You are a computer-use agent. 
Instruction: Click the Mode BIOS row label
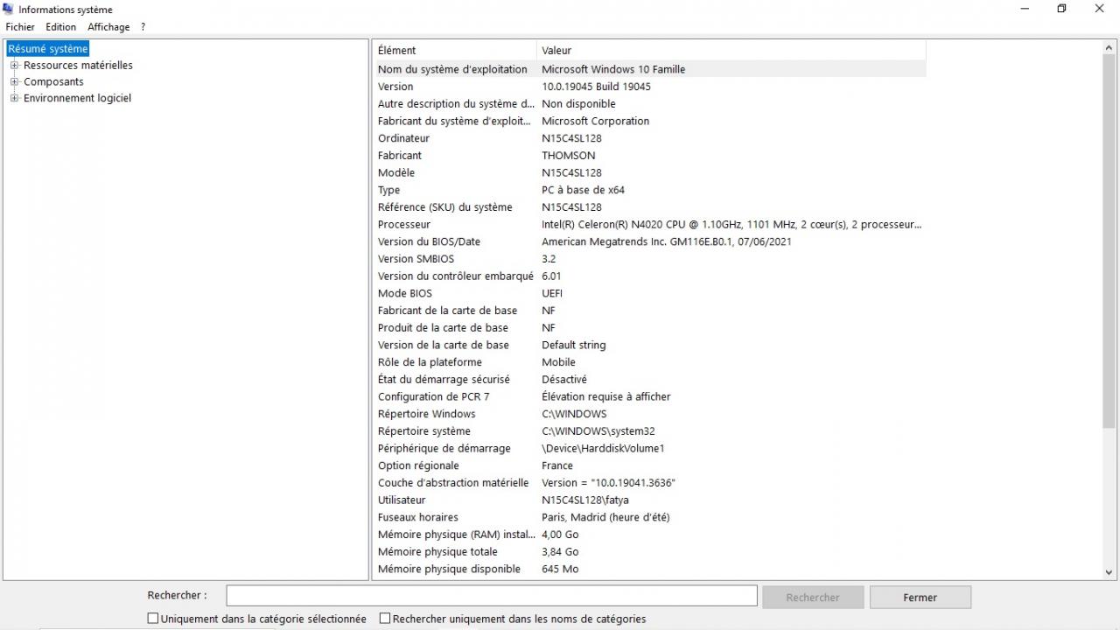pos(405,294)
